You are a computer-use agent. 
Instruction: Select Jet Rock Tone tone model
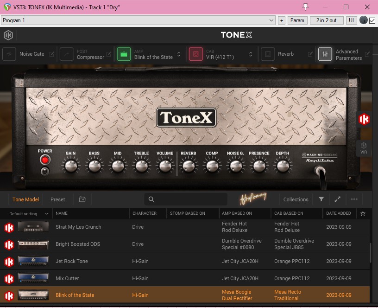tap(185, 261)
